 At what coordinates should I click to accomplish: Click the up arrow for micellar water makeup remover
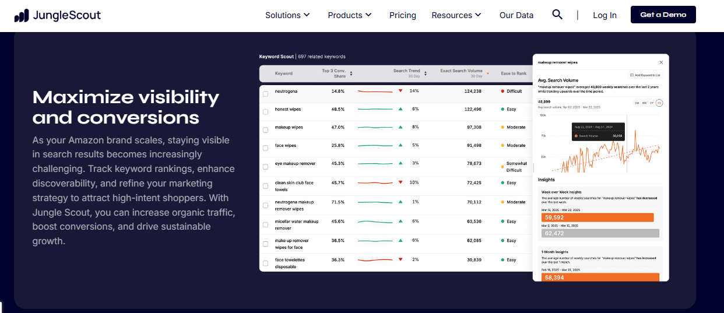point(400,221)
